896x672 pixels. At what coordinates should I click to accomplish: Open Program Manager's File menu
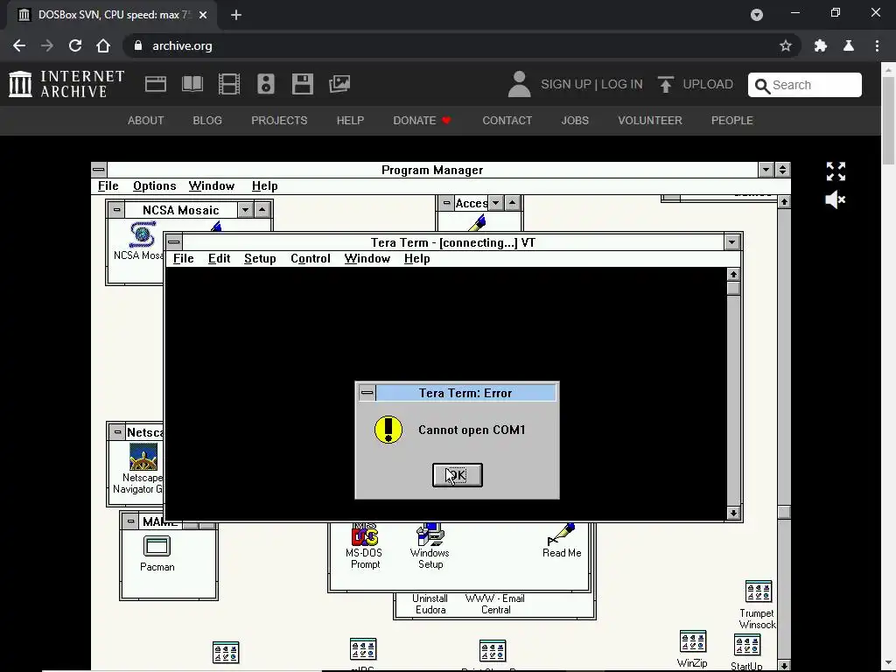(108, 186)
